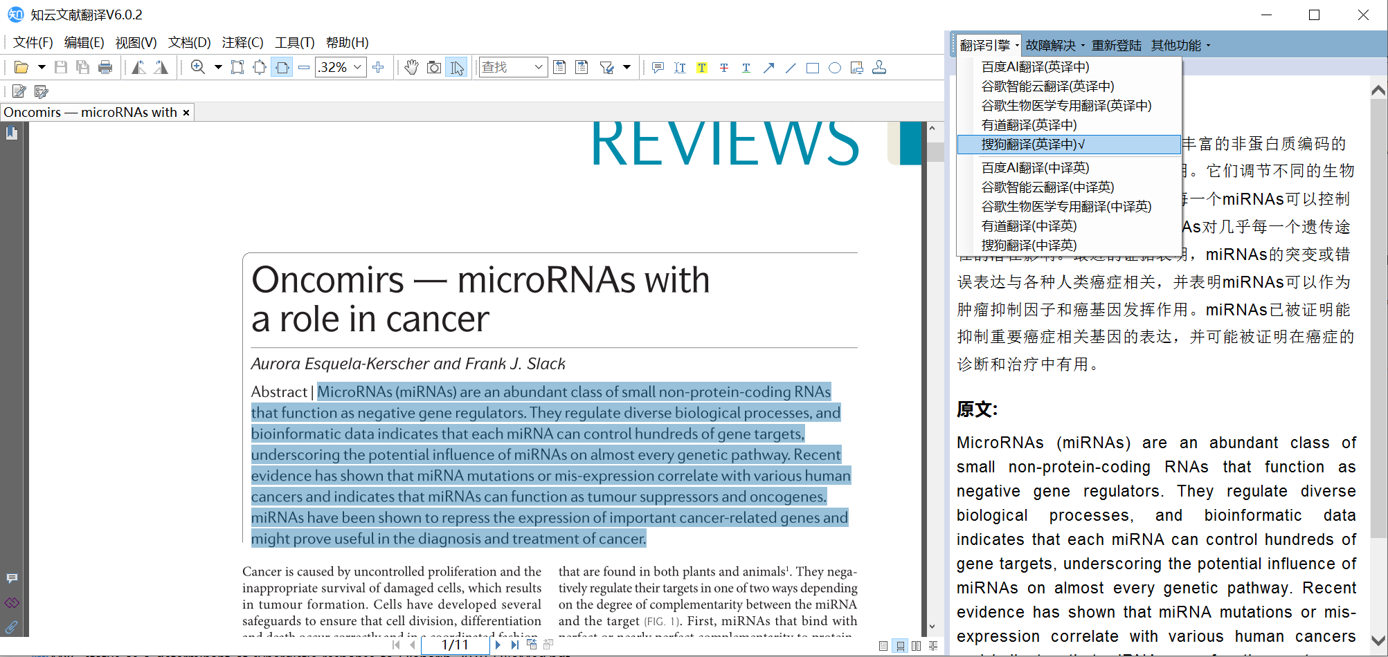The width and height of the screenshot is (1388, 657).
Task: Select the line drawing tool
Action: click(791, 67)
